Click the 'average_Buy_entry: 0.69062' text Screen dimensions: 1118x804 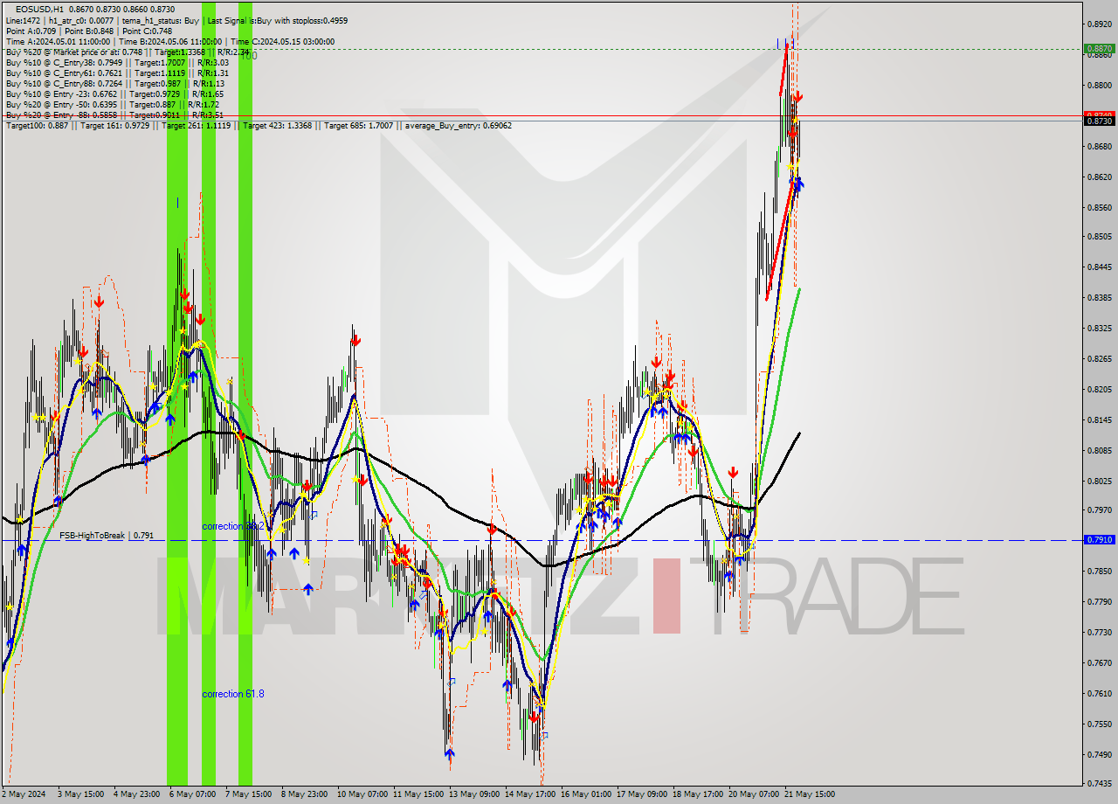pos(458,126)
